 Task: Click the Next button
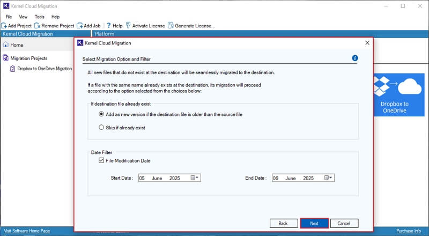coord(314,224)
